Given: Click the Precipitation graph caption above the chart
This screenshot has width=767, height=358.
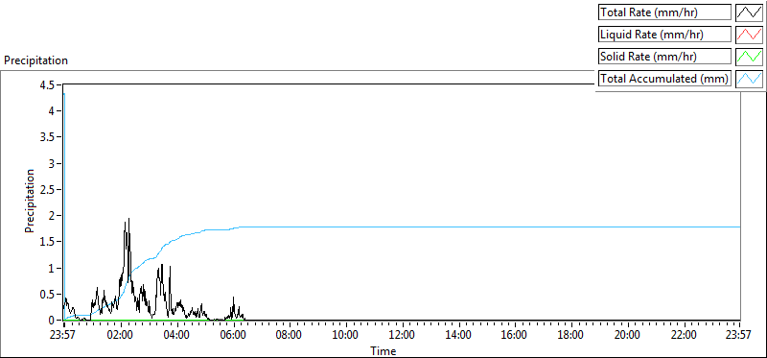Looking at the screenshot, I should coord(35,60).
